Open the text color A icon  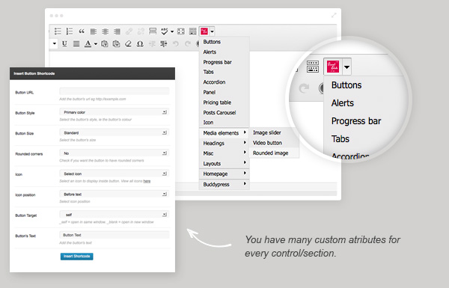pos(88,44)
